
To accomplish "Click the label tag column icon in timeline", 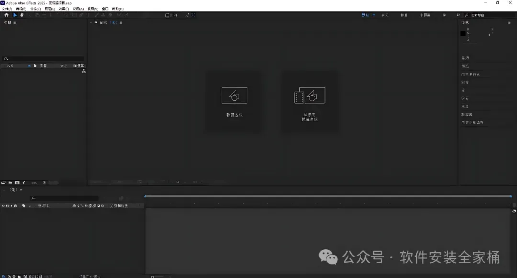I will tap(24, 206).
